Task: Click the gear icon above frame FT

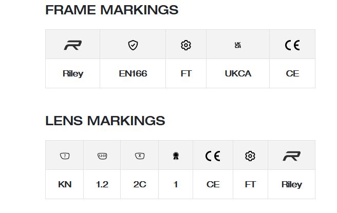Action: point(186,45)
